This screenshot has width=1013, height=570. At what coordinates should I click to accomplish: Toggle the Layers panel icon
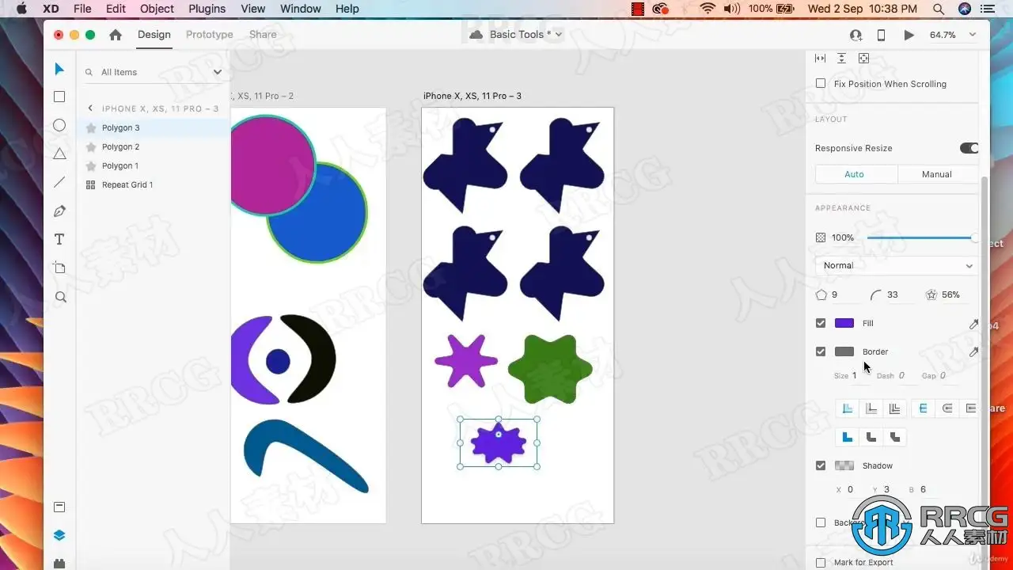[x=59, y=535]
